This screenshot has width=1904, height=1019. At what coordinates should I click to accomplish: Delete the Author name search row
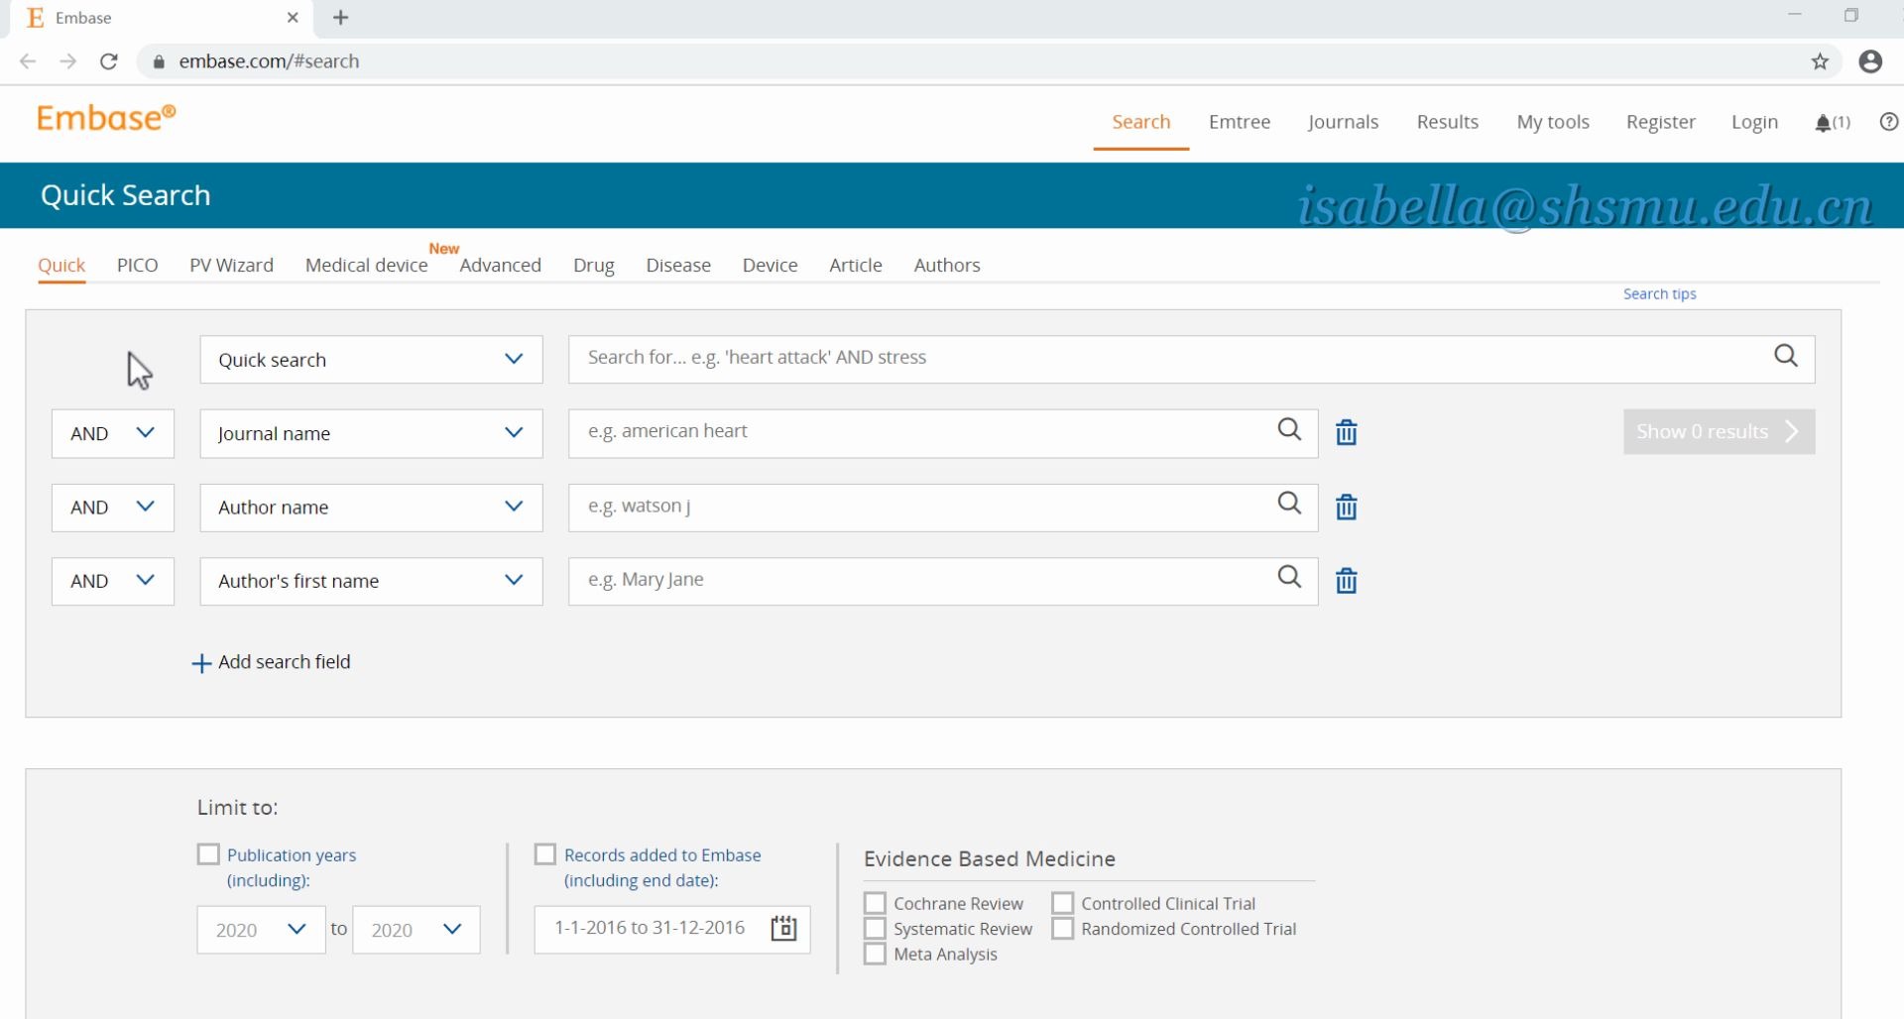(x=1346, y=507)
